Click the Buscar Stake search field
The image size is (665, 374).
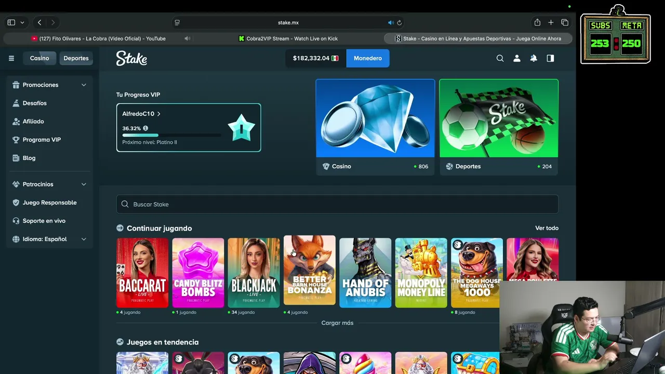[337, 204]
